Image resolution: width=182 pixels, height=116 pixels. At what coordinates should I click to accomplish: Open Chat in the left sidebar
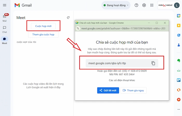pos(4,29)
